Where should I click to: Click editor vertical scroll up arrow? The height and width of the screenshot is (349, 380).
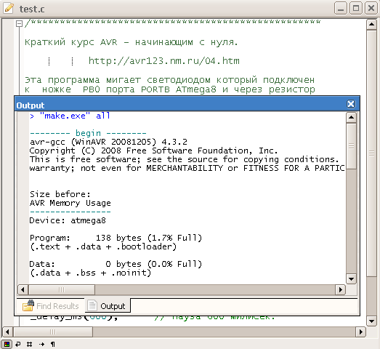coord(371,25)
